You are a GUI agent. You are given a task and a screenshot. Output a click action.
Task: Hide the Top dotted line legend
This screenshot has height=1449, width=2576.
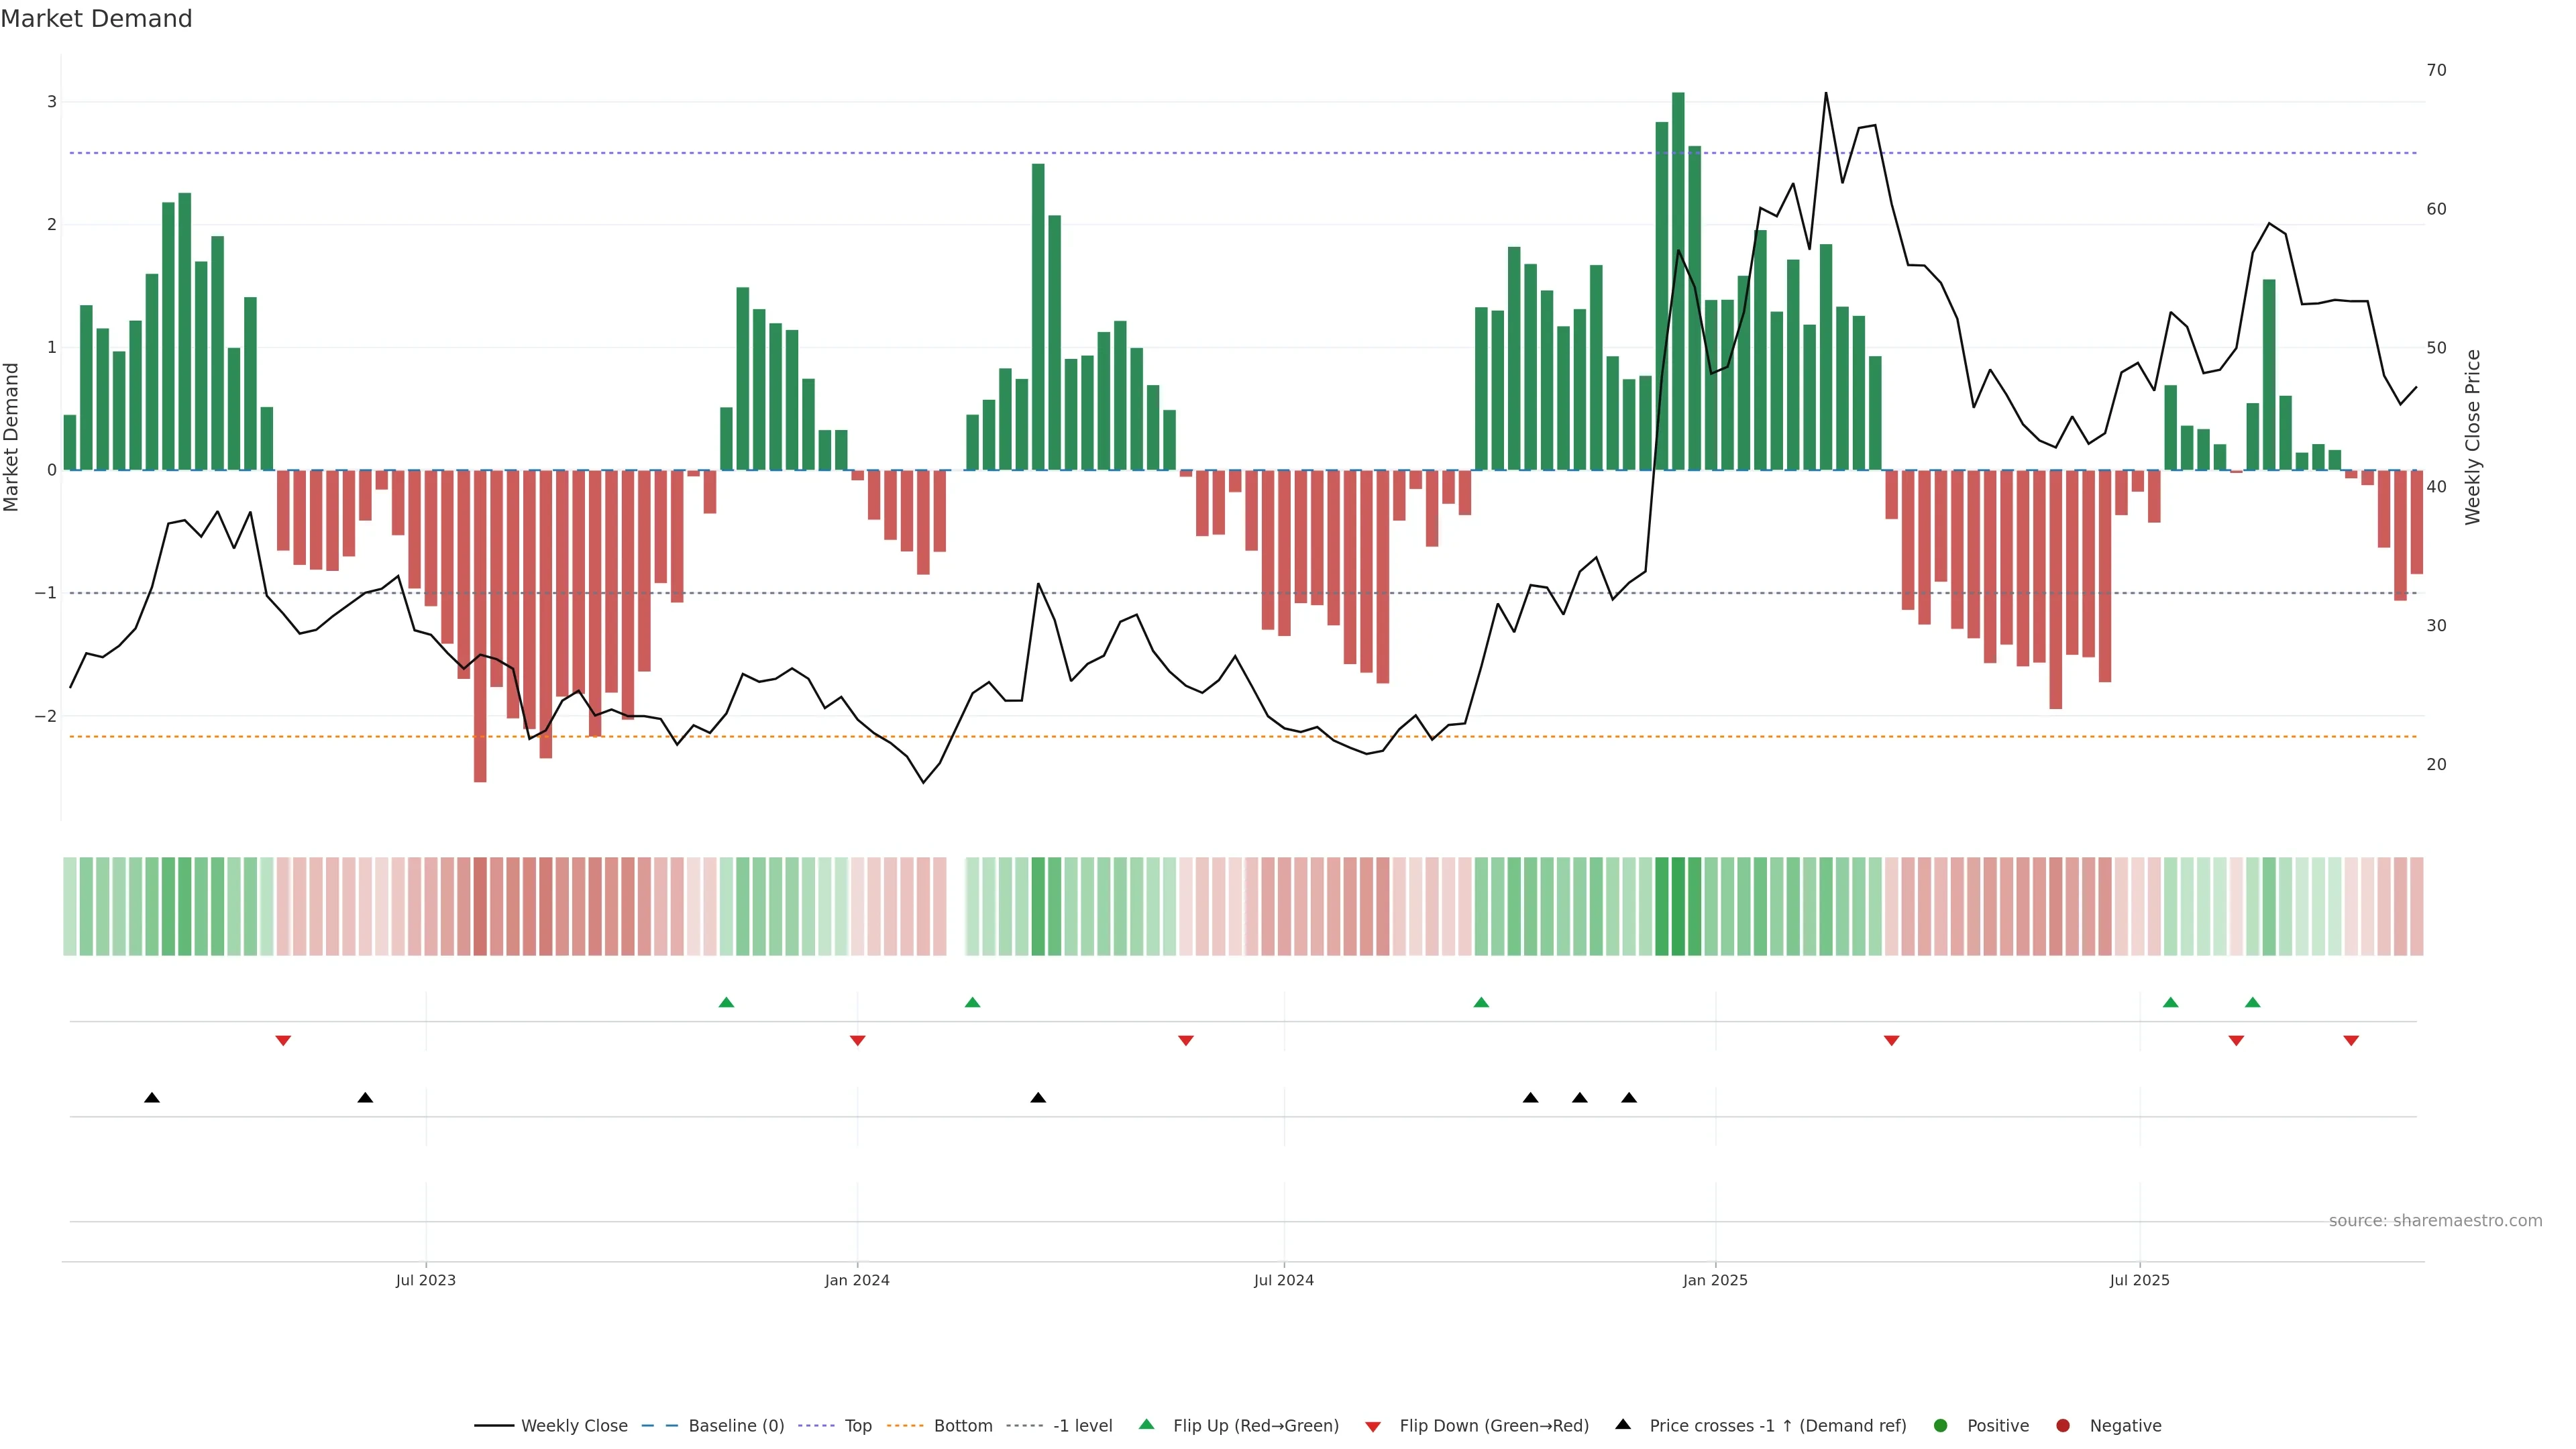(x=857, y=1426)
